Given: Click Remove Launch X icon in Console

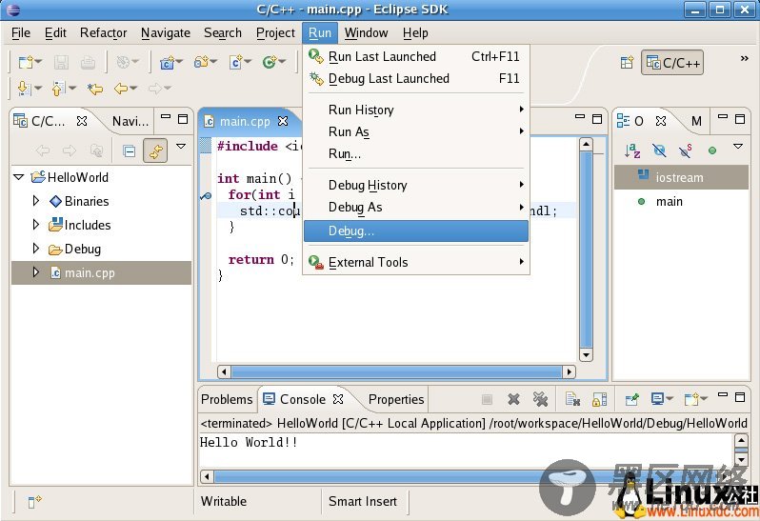Looking at the screenshot, I should coord(513,399).
